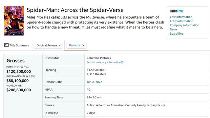Click the chevron on Original Release
The image size is (210, 118).
[x=60, y=45]
